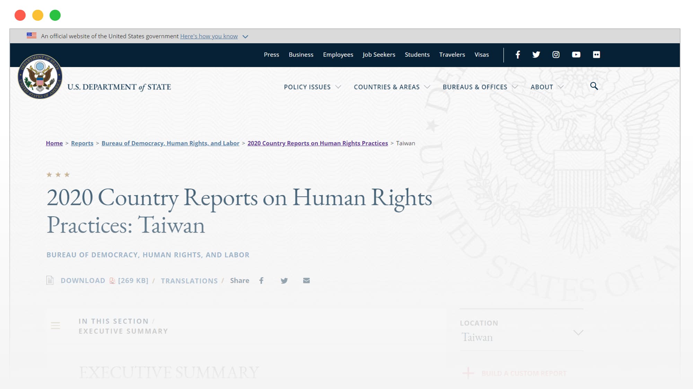Image resolution: width=693 pixels, height=389 pixels.
Task: Go to the Students page
Action: (x=417, y=55)
